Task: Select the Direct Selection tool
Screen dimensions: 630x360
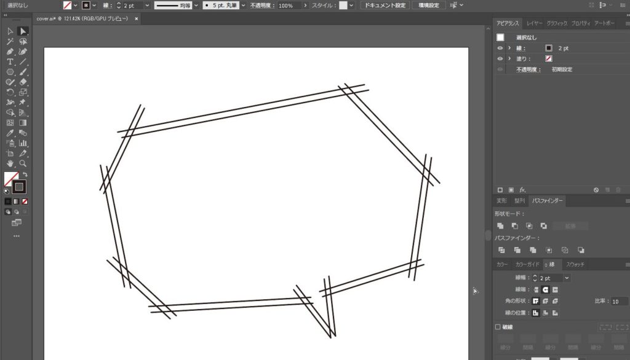Action: [x=23, y=31]
